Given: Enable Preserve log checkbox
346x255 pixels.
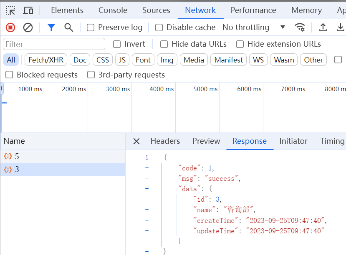Looking at the screenshot, I should click(x=91, y=27).
